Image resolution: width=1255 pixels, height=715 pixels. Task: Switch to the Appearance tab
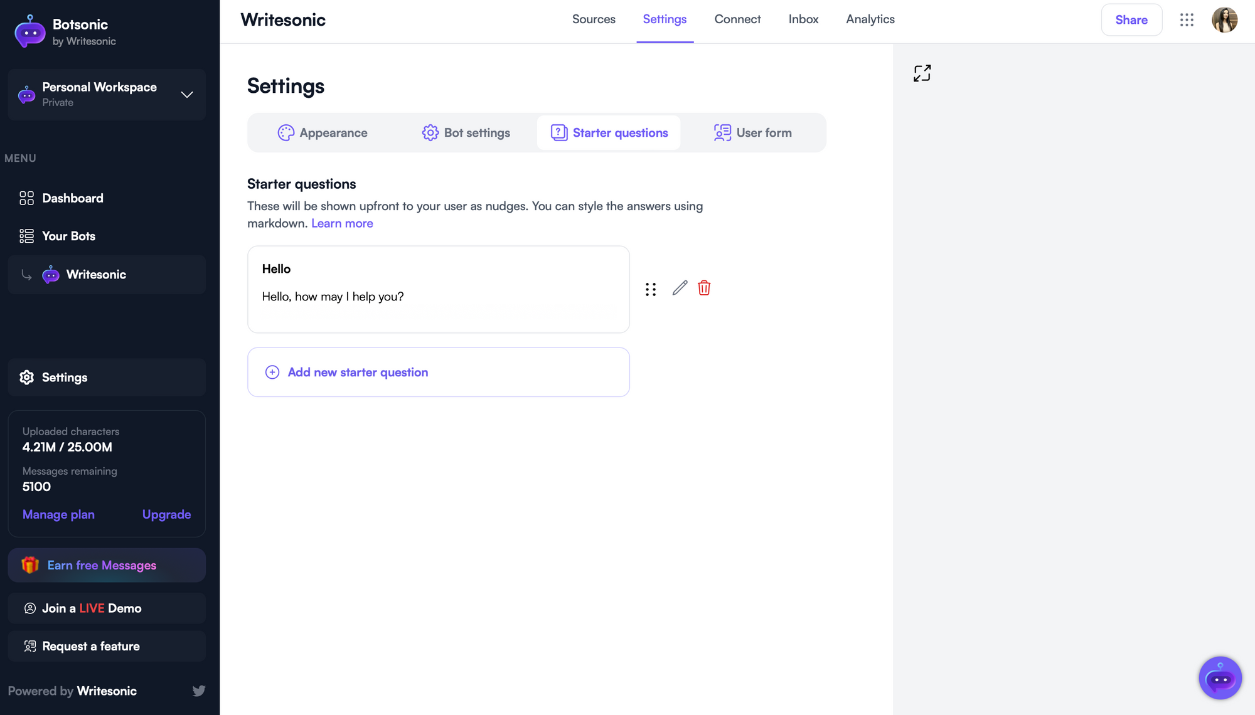(x=323, y=132)
